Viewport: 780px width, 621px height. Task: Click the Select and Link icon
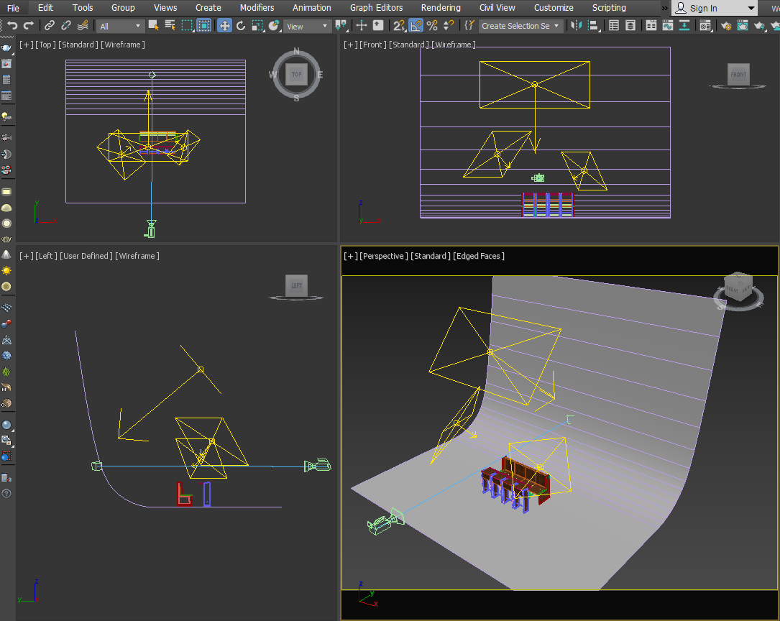pos(49,26)
